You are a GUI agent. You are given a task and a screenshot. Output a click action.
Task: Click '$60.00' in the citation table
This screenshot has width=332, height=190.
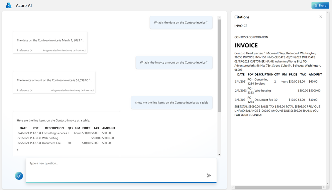coord(313,81)
